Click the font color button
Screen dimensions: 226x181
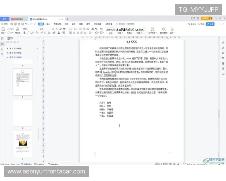(59, 33)
